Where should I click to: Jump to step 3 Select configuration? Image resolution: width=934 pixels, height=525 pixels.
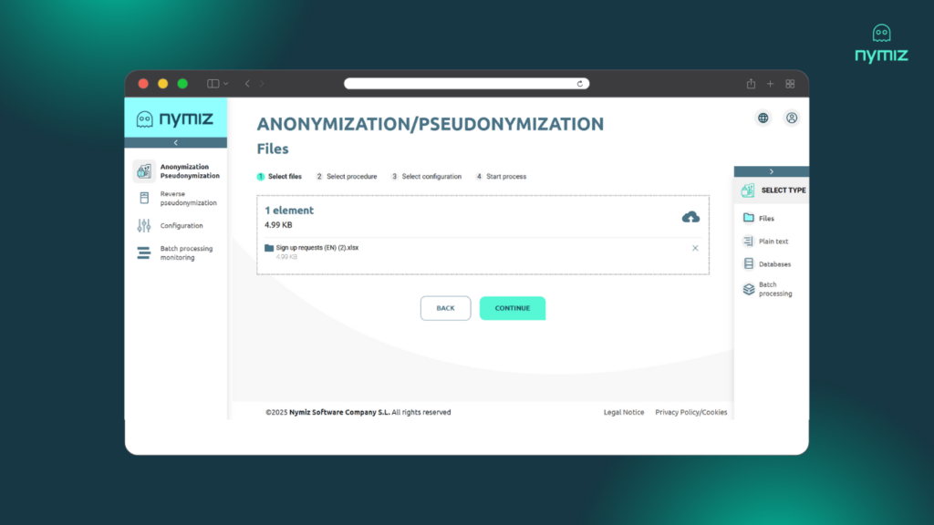431,177
